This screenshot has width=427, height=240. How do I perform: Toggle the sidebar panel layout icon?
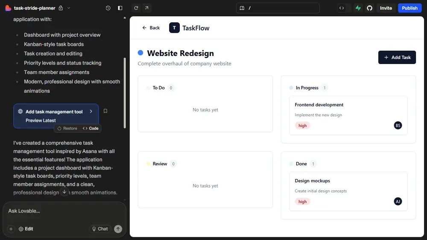pyautogui.click(x=120, y=8)
